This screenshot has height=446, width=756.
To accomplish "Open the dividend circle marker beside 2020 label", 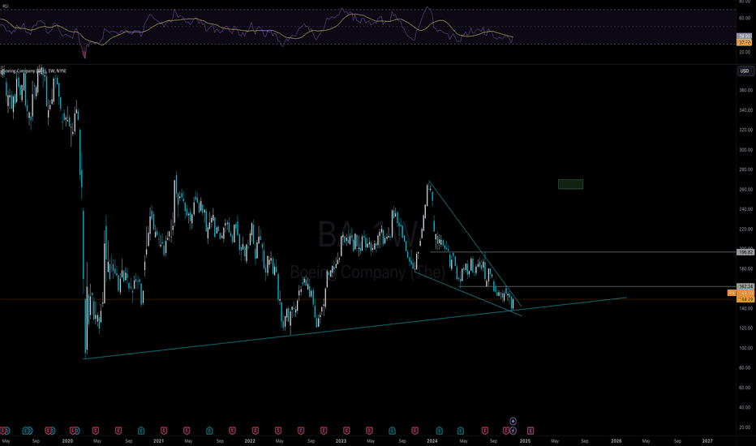I will click(77, 431).
